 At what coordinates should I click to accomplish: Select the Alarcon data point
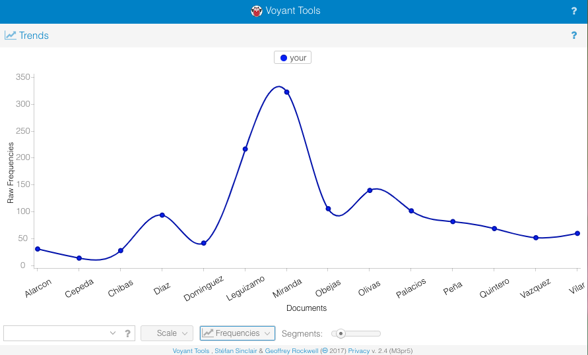click(x=38, y=249)
